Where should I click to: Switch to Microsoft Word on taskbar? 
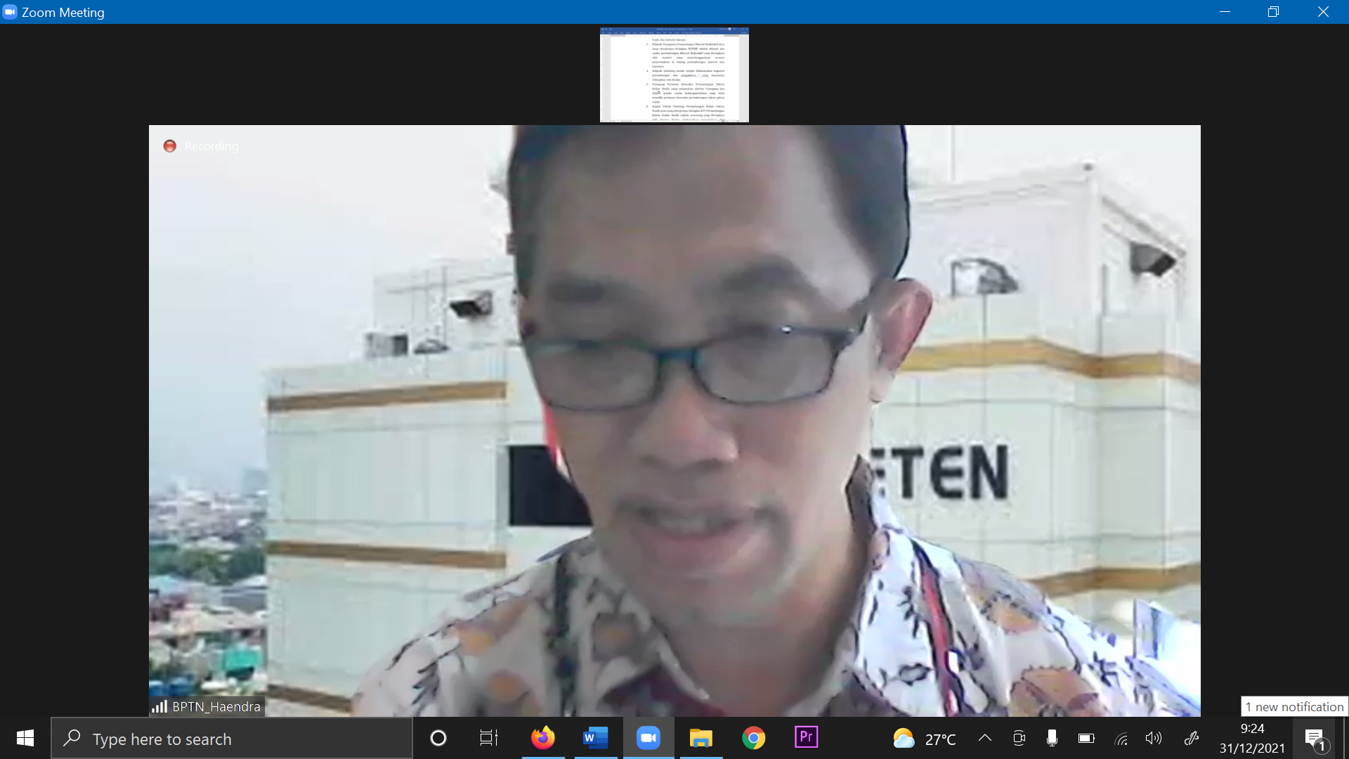click(595, 738)
